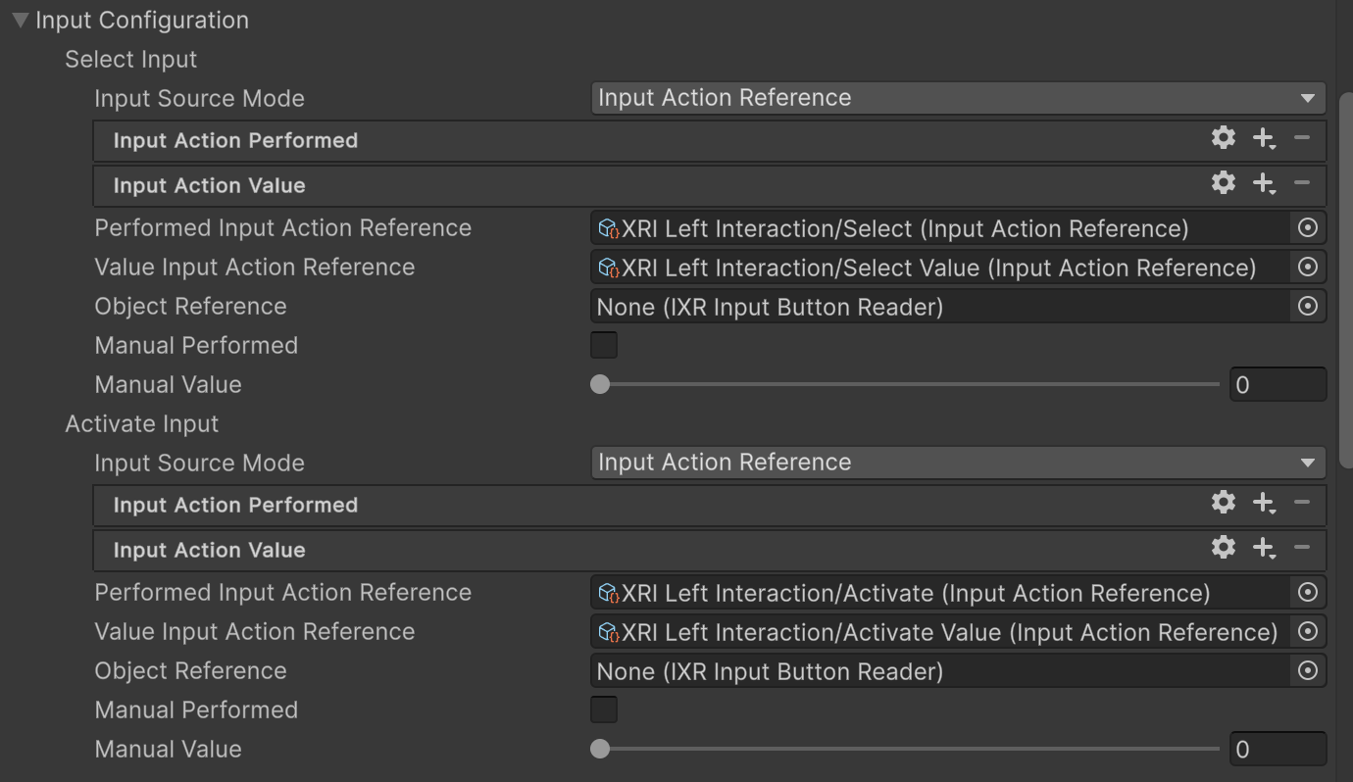Enable Manual Performed under Activate Input
The width and height of the screenshot is (1353, 782).
(604, 710)
